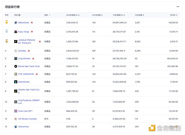Click the Art Blocks Curated logo icon

(16, 119)
